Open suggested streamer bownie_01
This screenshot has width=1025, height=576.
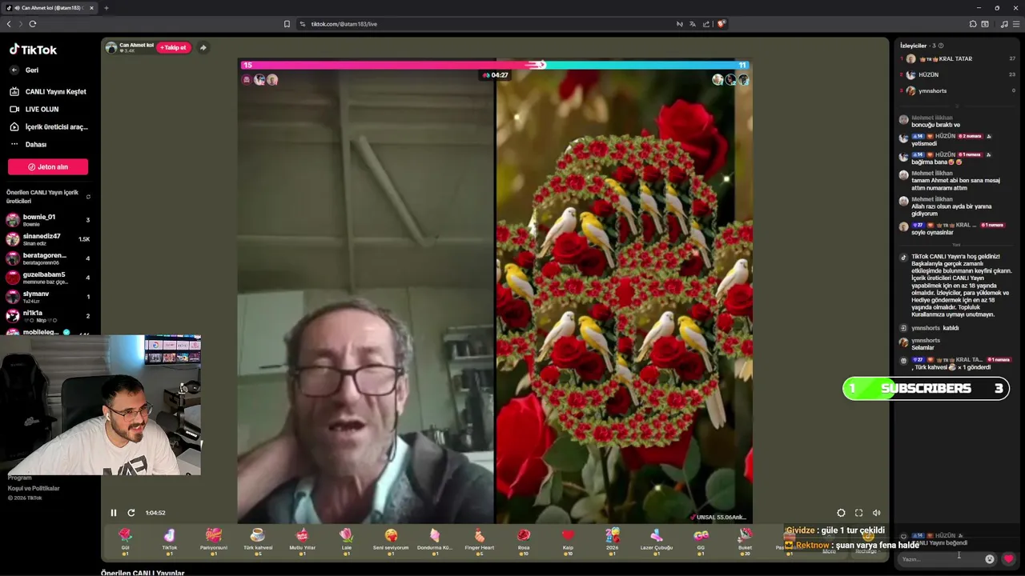coord(48,219)
